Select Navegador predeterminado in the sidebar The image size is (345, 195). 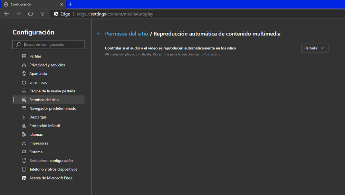[x=52, y=109]
